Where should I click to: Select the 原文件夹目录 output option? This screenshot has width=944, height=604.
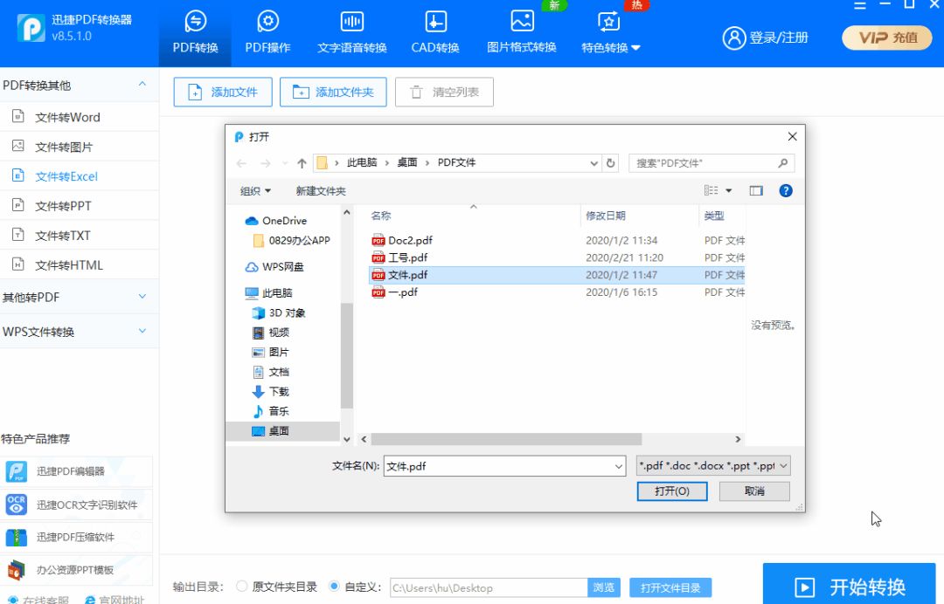point(241,587)
